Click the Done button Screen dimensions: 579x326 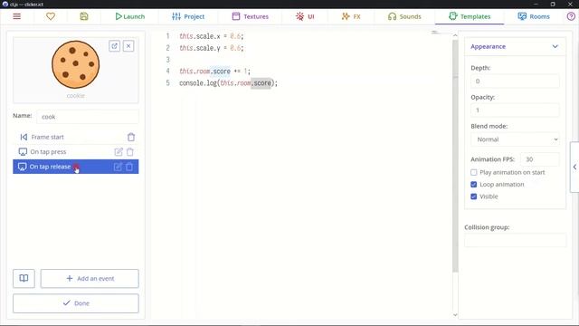click(76, 303)
